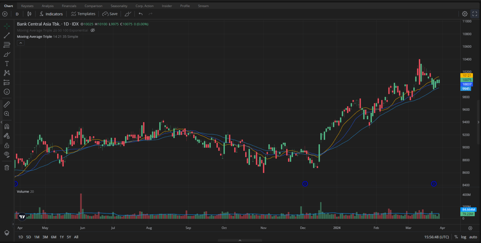The width and height of the screenshot is (481, 243).
Task: Click the orange 10121 price label
Action: tap(467, 75)
